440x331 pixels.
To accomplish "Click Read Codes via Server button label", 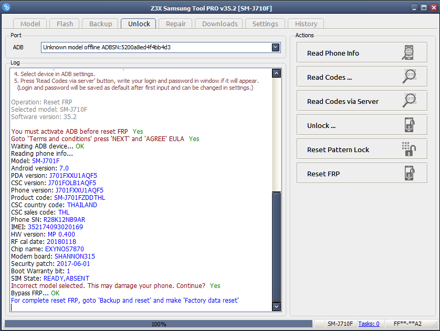I will [343, 101].
